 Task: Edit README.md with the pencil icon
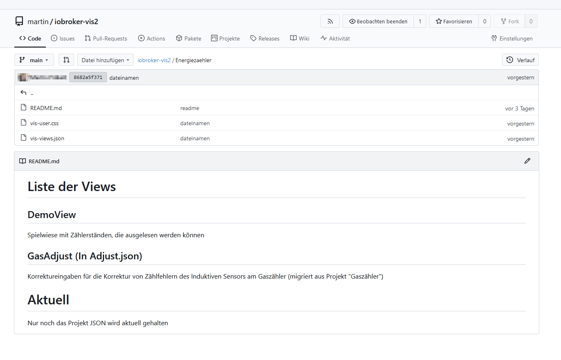(x=527, y=161)
